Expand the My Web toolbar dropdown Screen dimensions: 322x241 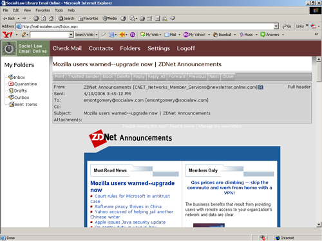pyautogui.click(x=160, y=35)
